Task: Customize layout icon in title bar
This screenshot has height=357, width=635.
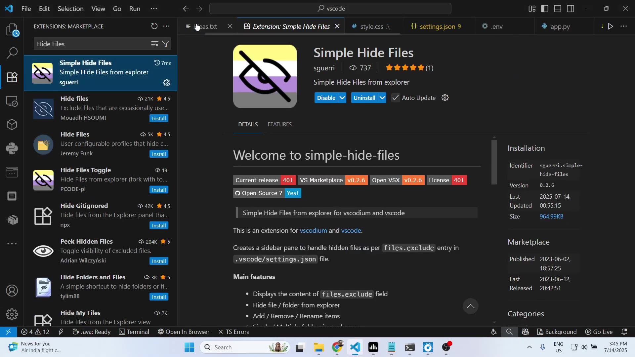Action: click(x=532, y=9)
